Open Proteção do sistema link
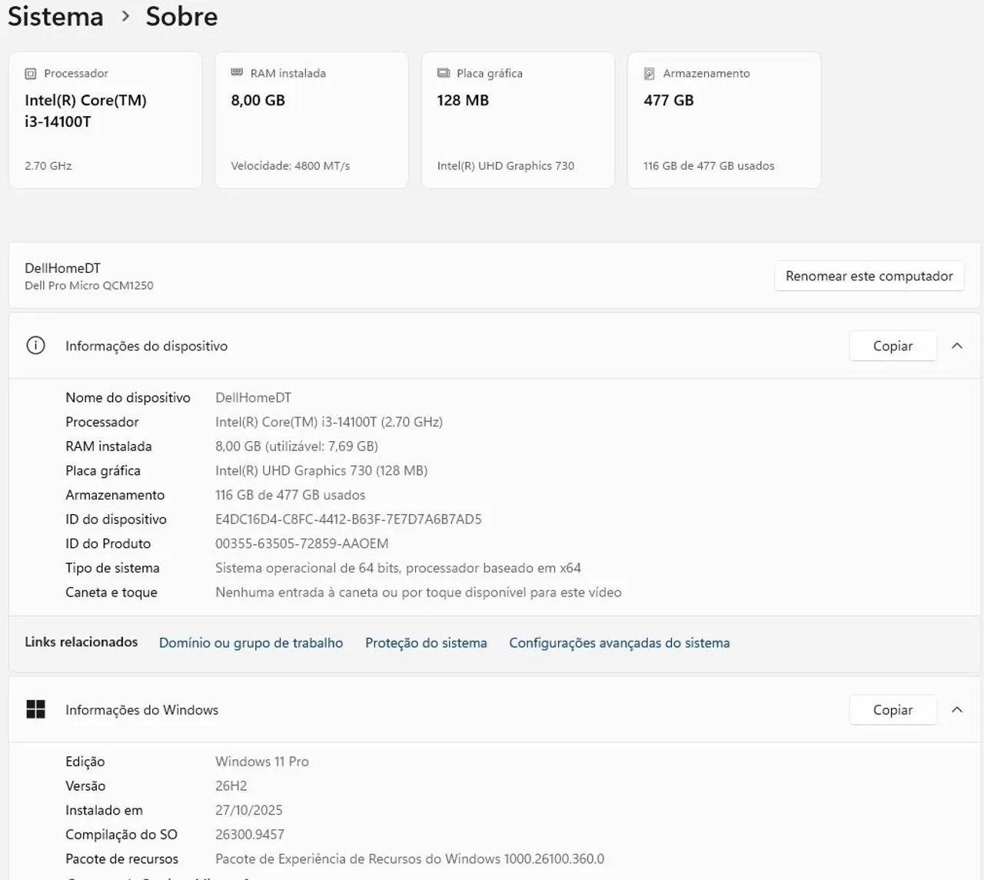This screenshot has width=984, height=880. (x=426, y=643)
